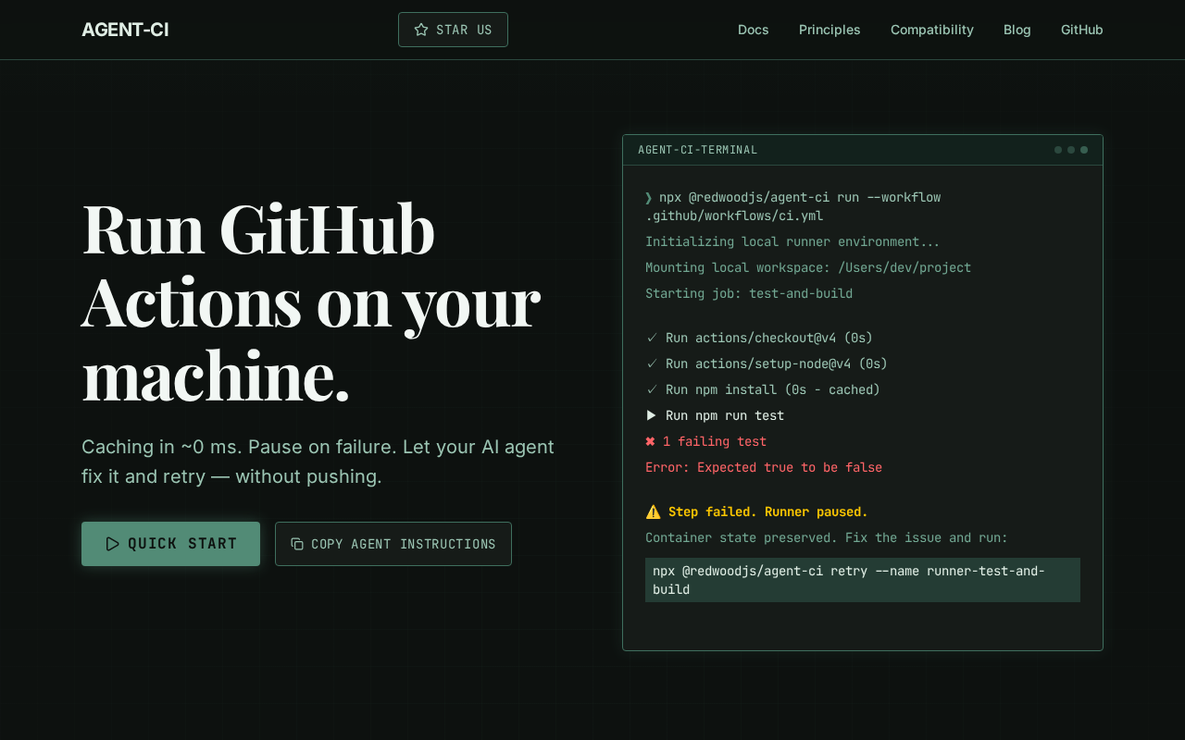Select the retry command code block
The height and width of the screenshot is (740, 1185).
pos(863,580)
